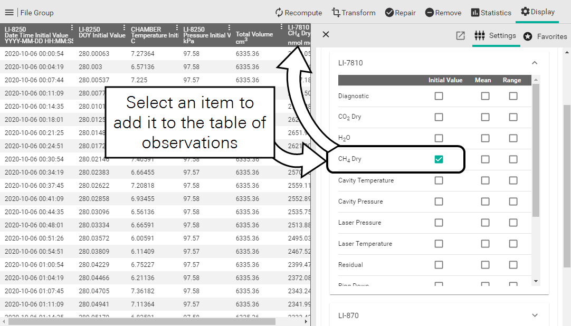Select row 2020-10-06 00:41:09

click(x=155, y=199)
